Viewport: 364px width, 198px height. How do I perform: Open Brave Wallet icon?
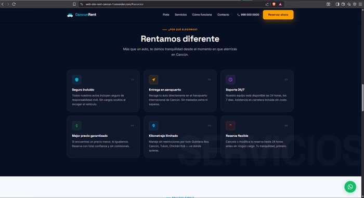tap(343, 4)
